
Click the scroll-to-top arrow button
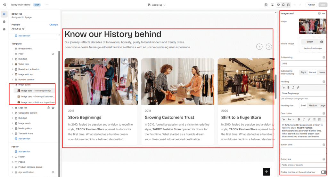(266, 172)
